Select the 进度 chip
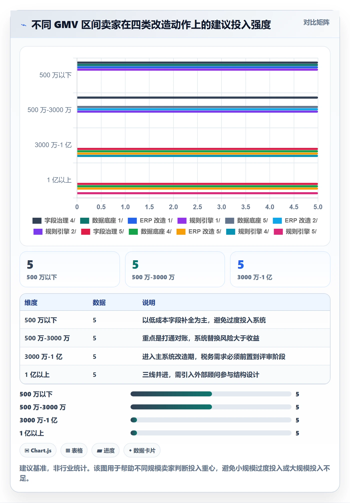The height and width of the screenshot is (503, 350). point(105,450)
